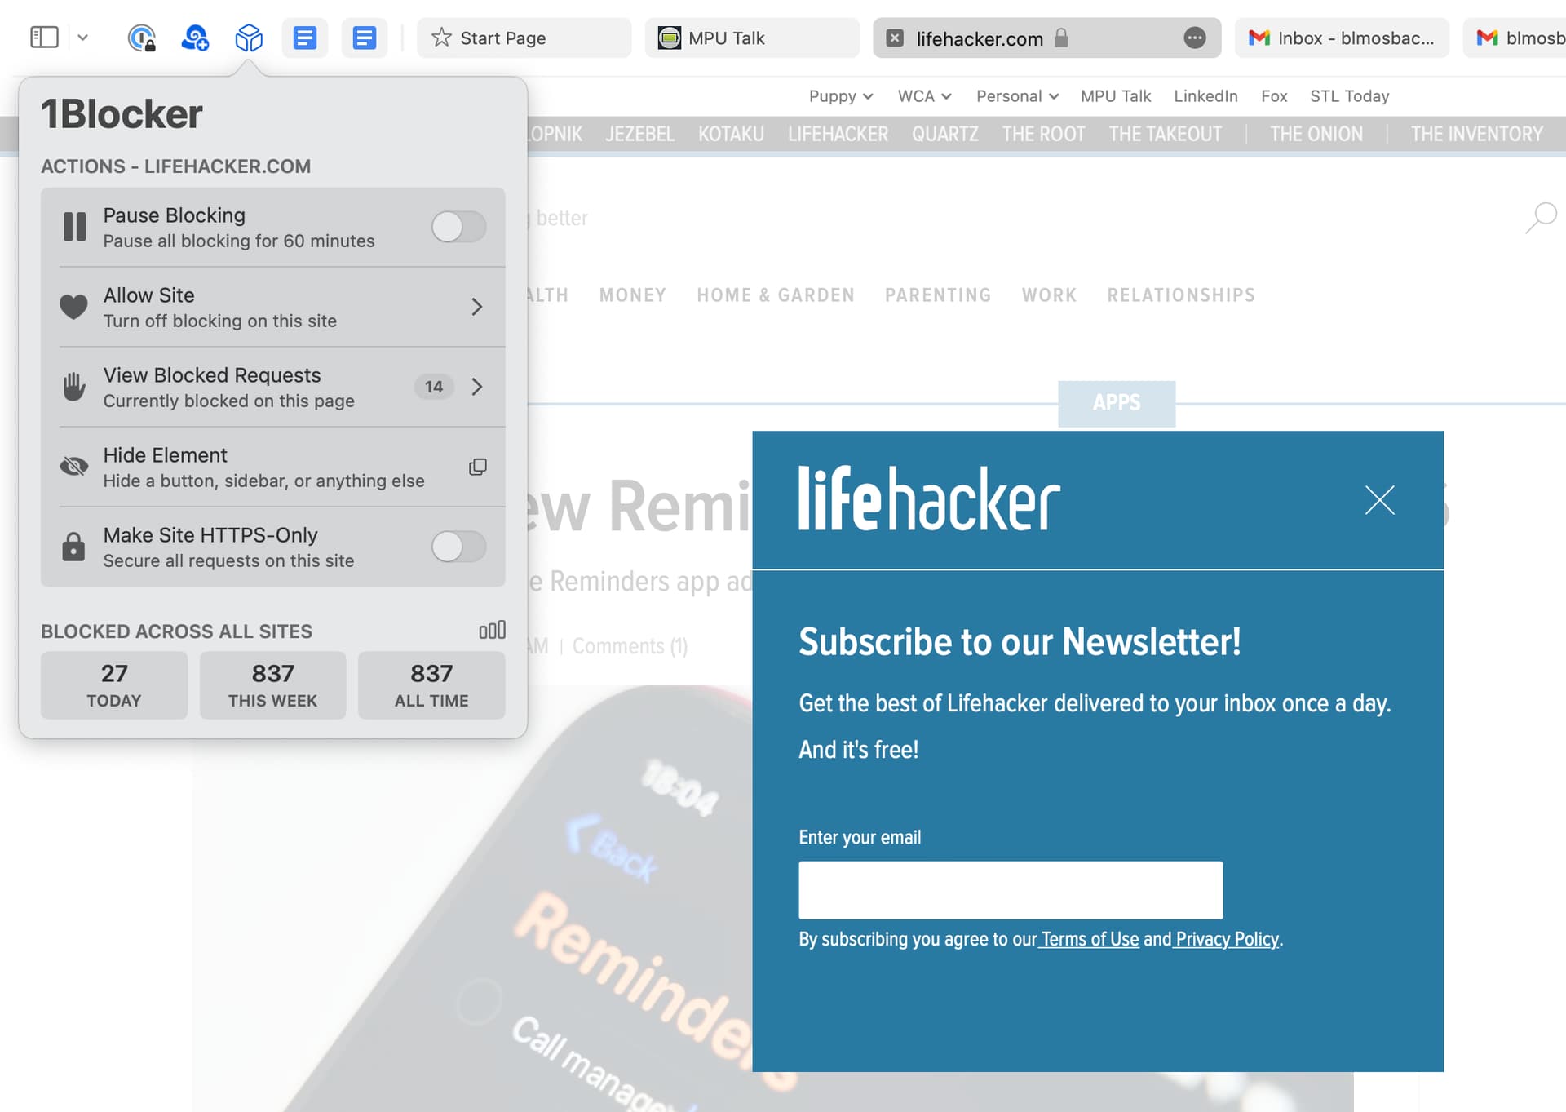Screen dimensions: 1566x1112
Task: Open the Work section
Action: coord(1049,295)
